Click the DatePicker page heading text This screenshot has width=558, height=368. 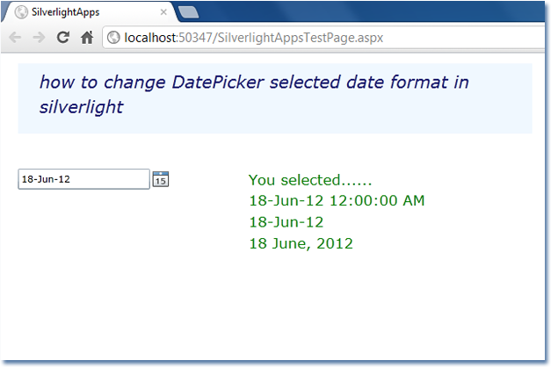(x=254, y=95)
